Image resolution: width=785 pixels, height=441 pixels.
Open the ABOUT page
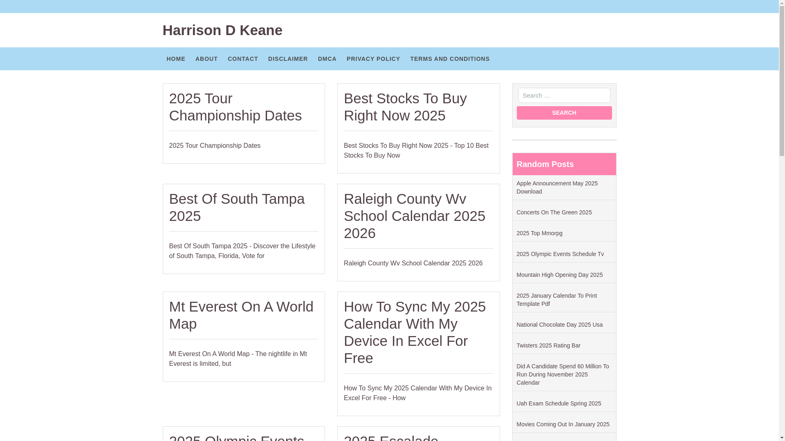206,59
